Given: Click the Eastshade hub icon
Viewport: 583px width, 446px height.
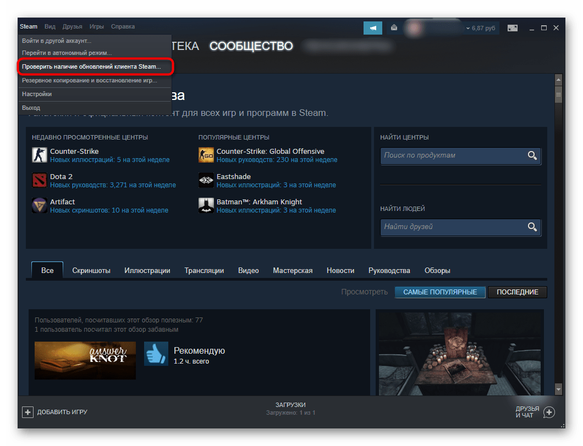Looking at the screenshot, I should point(206,181).
